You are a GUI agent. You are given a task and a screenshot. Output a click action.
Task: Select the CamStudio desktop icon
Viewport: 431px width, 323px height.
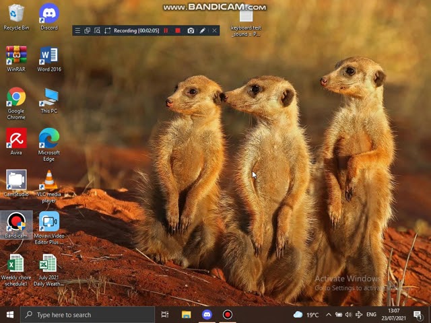(x=16, y=184)
